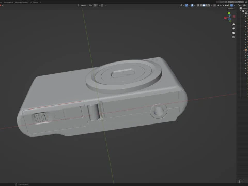The image size is (248, 186).
Task: Open the viewport shading options dropdown
Action: point(211,5)
